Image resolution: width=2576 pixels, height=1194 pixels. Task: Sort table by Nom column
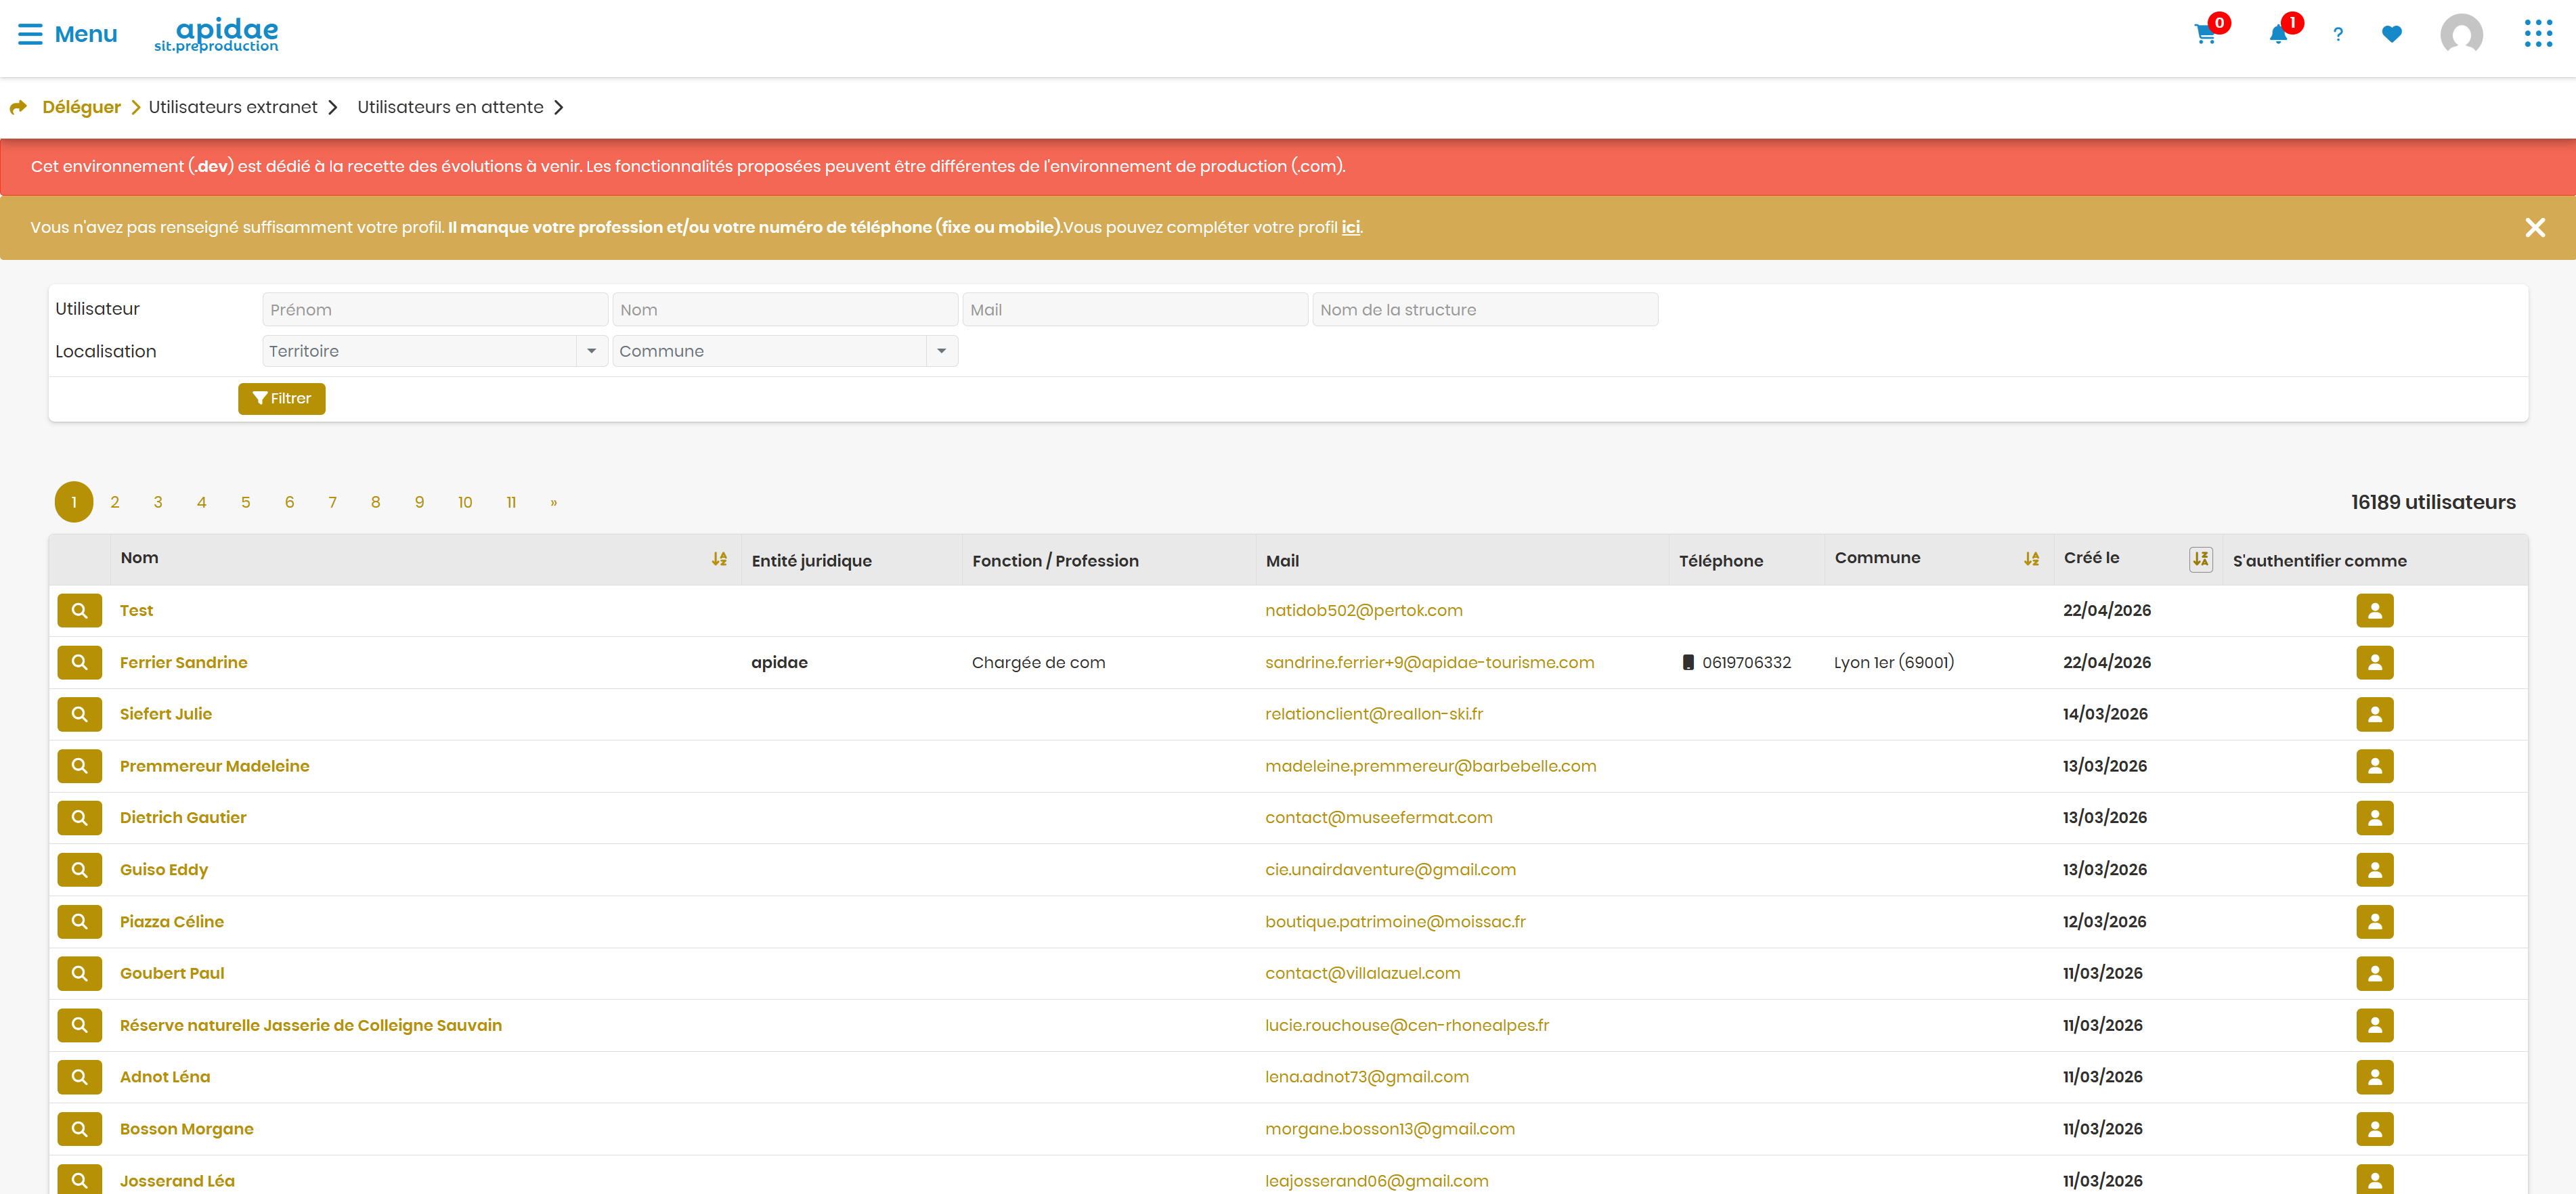(719, 559)
